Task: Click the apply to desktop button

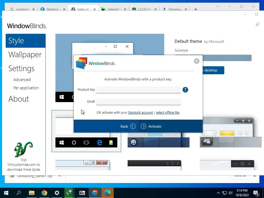Action: [x=213, y=70]
